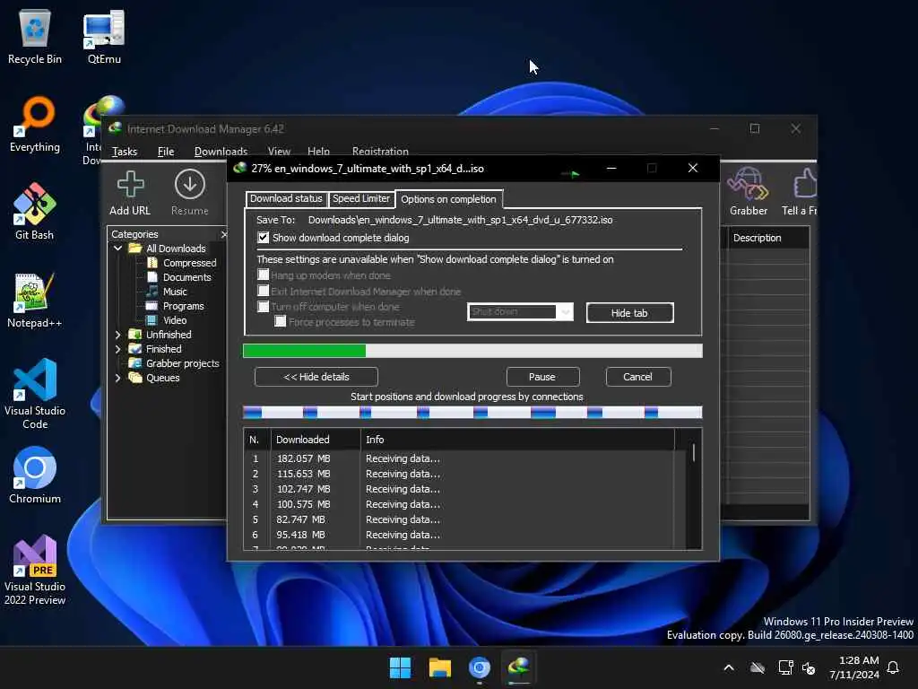
Task: Launch Notepad++ from desktop
Action: pos(35,300)
